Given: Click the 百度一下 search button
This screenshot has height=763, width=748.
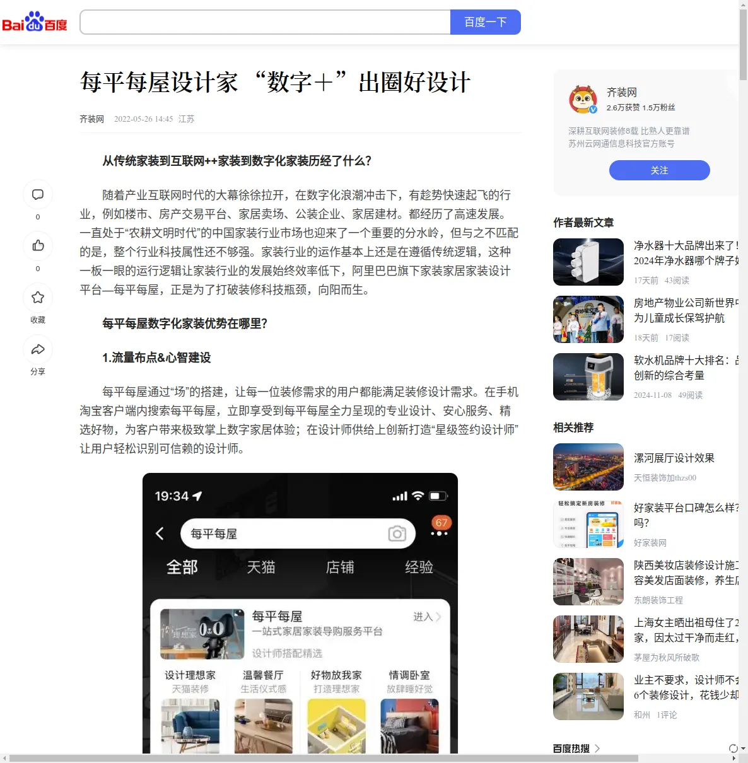Looking at the screenshot, I should click(x=486, y=22).
